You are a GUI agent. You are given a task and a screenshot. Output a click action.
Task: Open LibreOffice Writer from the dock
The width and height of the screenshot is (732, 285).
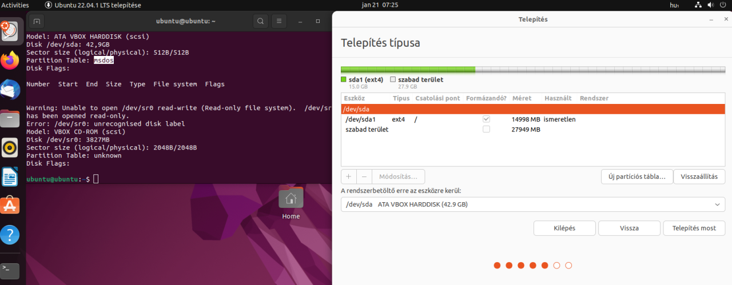coord(10,177)
